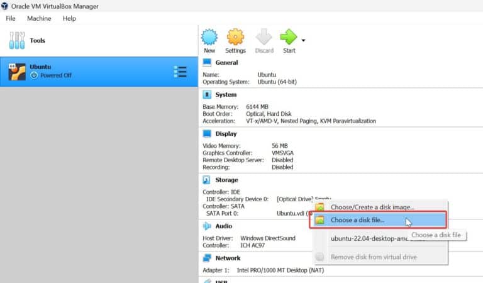The image size is (483, 283).
Task: Click the New virtual machine icon
Action: click(209, 38)
